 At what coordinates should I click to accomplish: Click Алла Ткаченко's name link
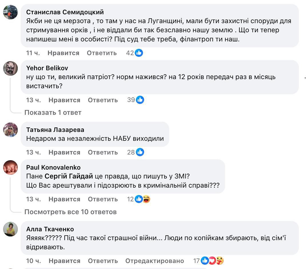50,229
